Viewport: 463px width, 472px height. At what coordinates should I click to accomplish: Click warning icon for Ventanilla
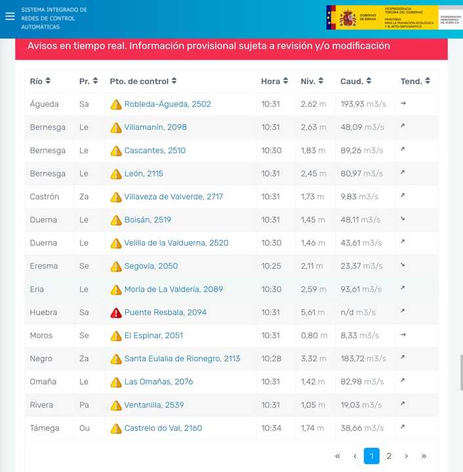pos(116,406)
